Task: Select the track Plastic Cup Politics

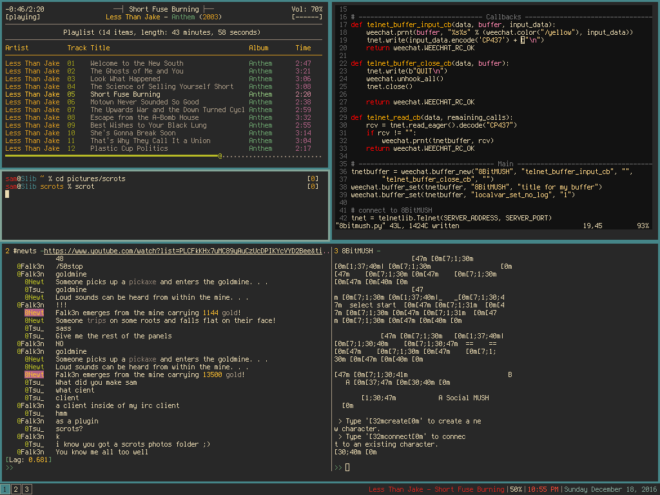Action: [129, 148]
